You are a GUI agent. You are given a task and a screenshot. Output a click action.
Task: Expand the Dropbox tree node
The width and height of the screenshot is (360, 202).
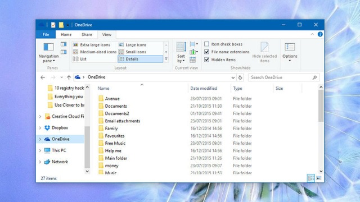pos(40,128)
